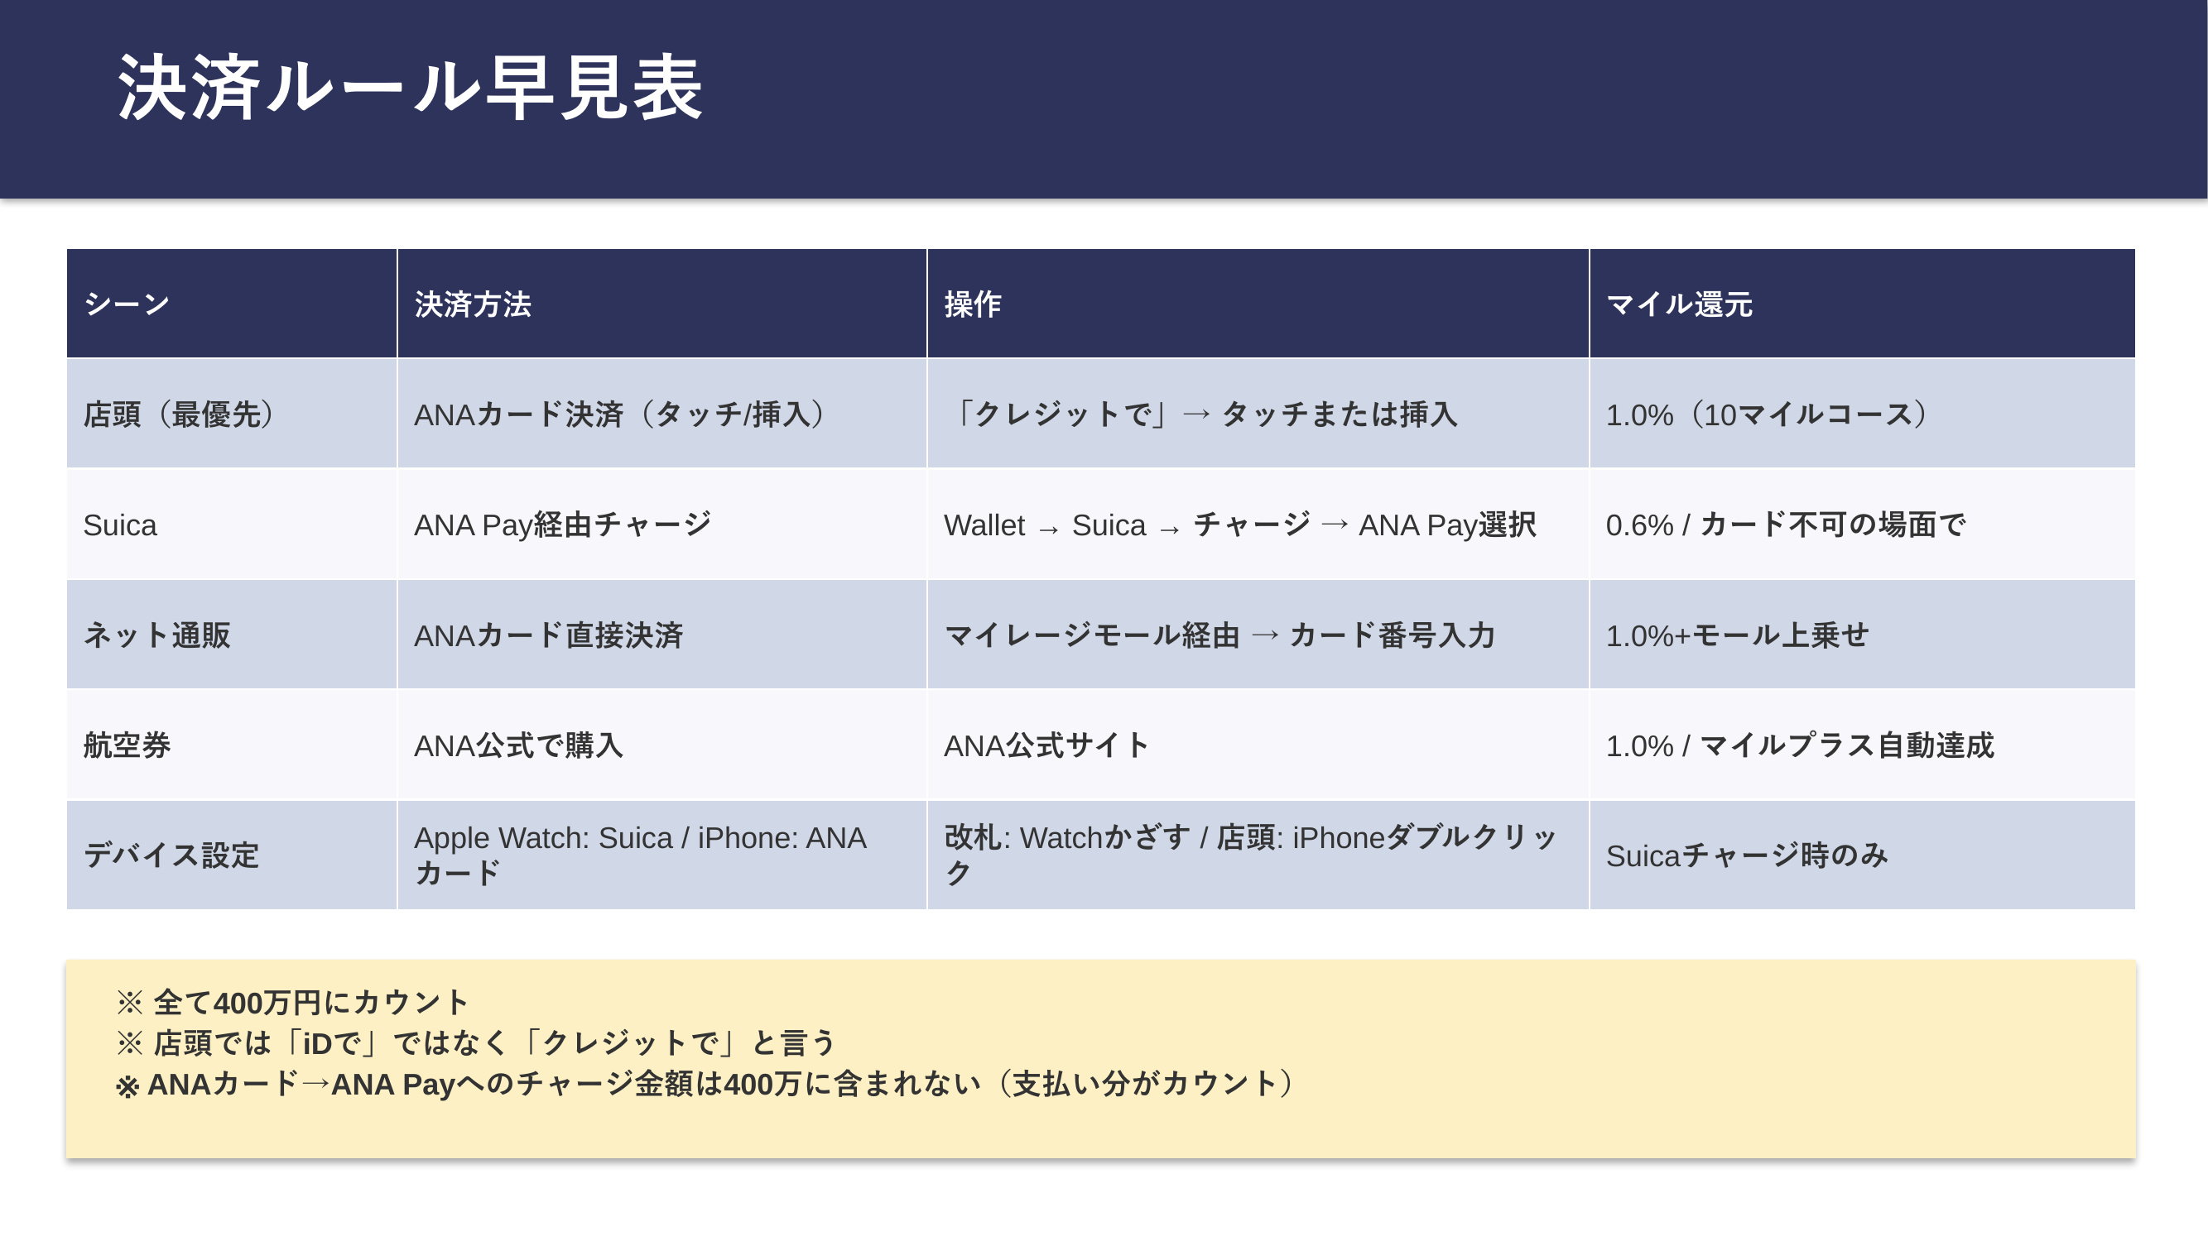Click the ANA公式サイト operation cell

coord(1046,746)
